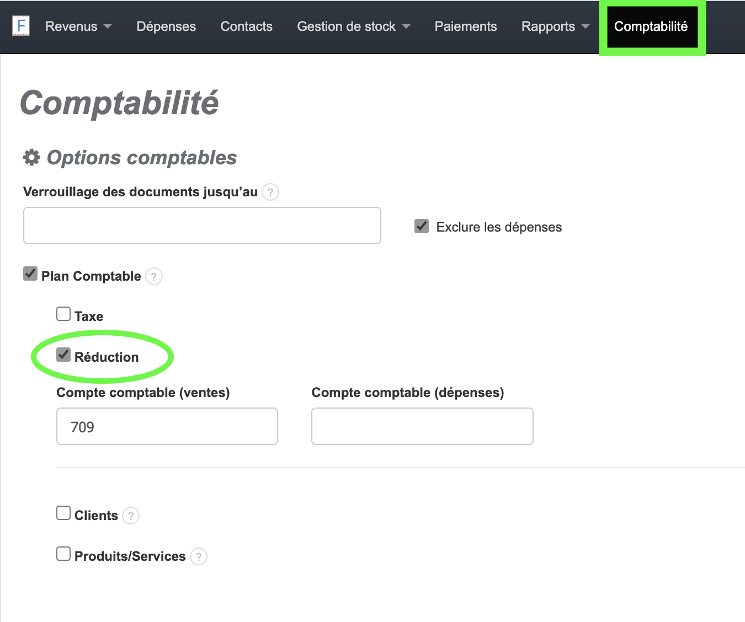Open the Gestion de stock dropdown
This screenshot has width=745, height=622.
click(x=353, y=26)
